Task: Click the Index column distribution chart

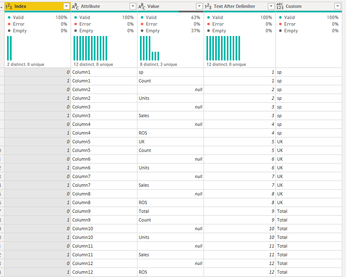Action: click(x=10, y=48)
